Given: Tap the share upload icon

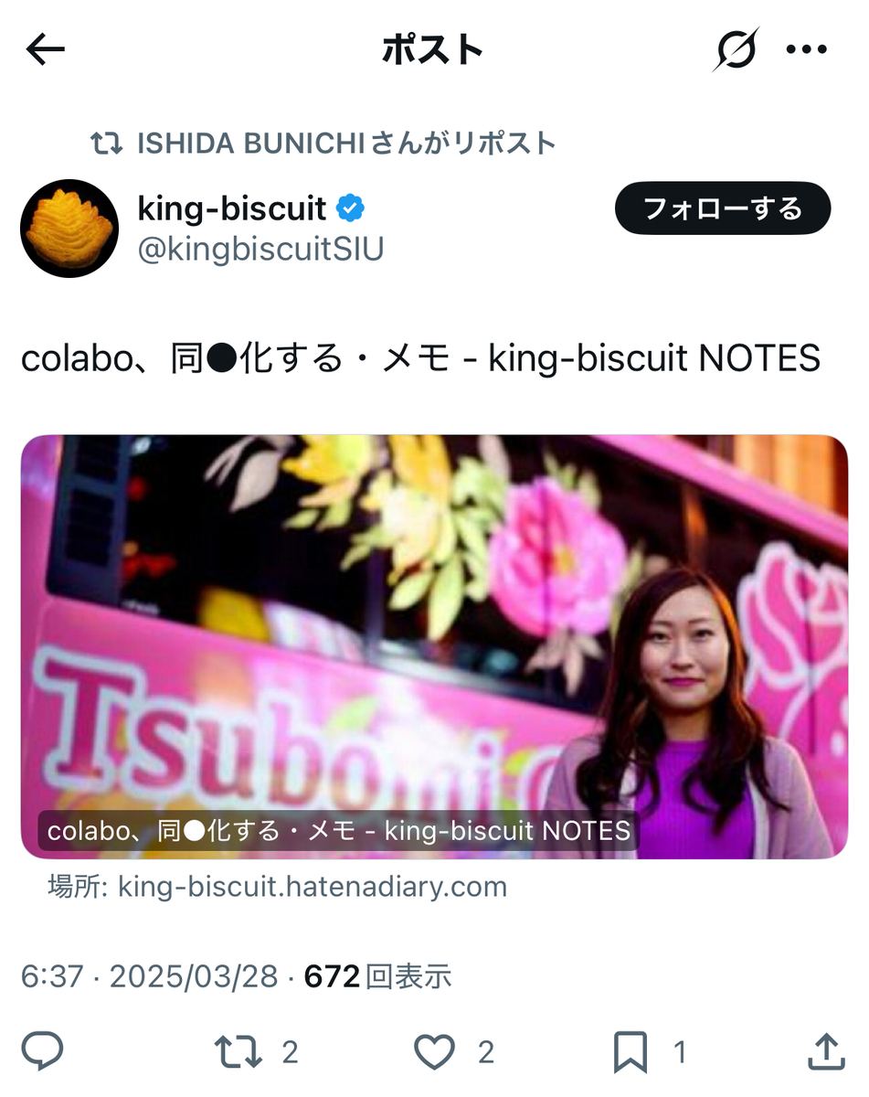Looking at the screenshot, I should 825,1051.
